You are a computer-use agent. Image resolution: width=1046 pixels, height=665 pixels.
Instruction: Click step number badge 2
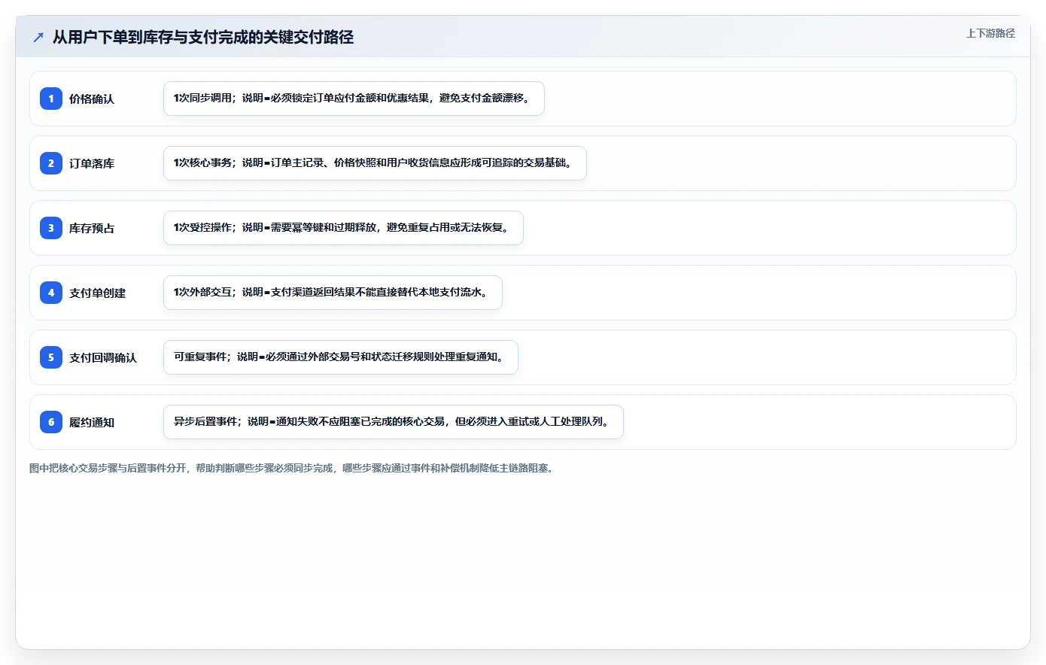[x=51, y=163]
